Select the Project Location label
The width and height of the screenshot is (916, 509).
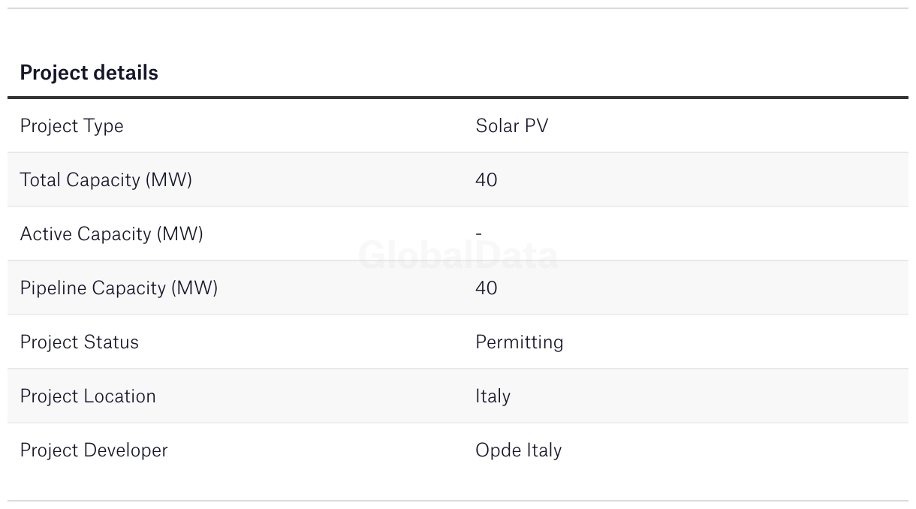tap(88, 396)
